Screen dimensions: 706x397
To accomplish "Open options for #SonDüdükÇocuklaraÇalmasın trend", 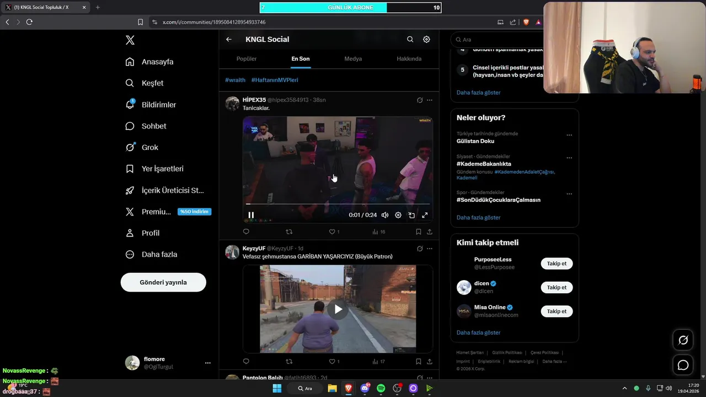I will [x=569, y=194].
